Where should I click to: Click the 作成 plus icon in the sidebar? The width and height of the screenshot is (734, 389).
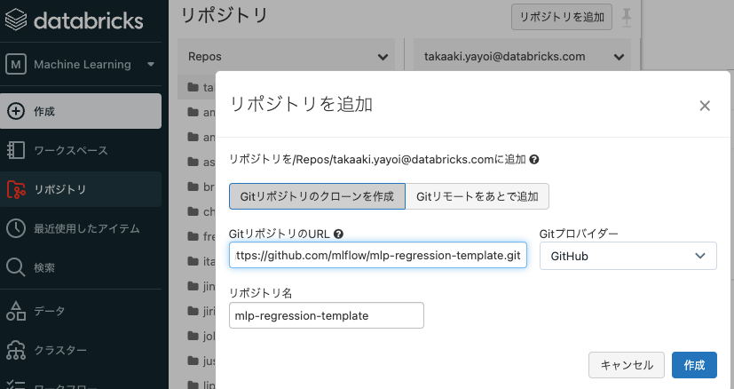15,111
